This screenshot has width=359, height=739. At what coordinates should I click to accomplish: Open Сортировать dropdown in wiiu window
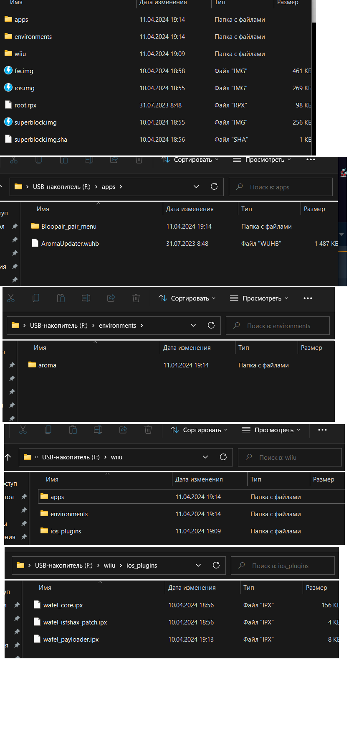coord(199,430)
